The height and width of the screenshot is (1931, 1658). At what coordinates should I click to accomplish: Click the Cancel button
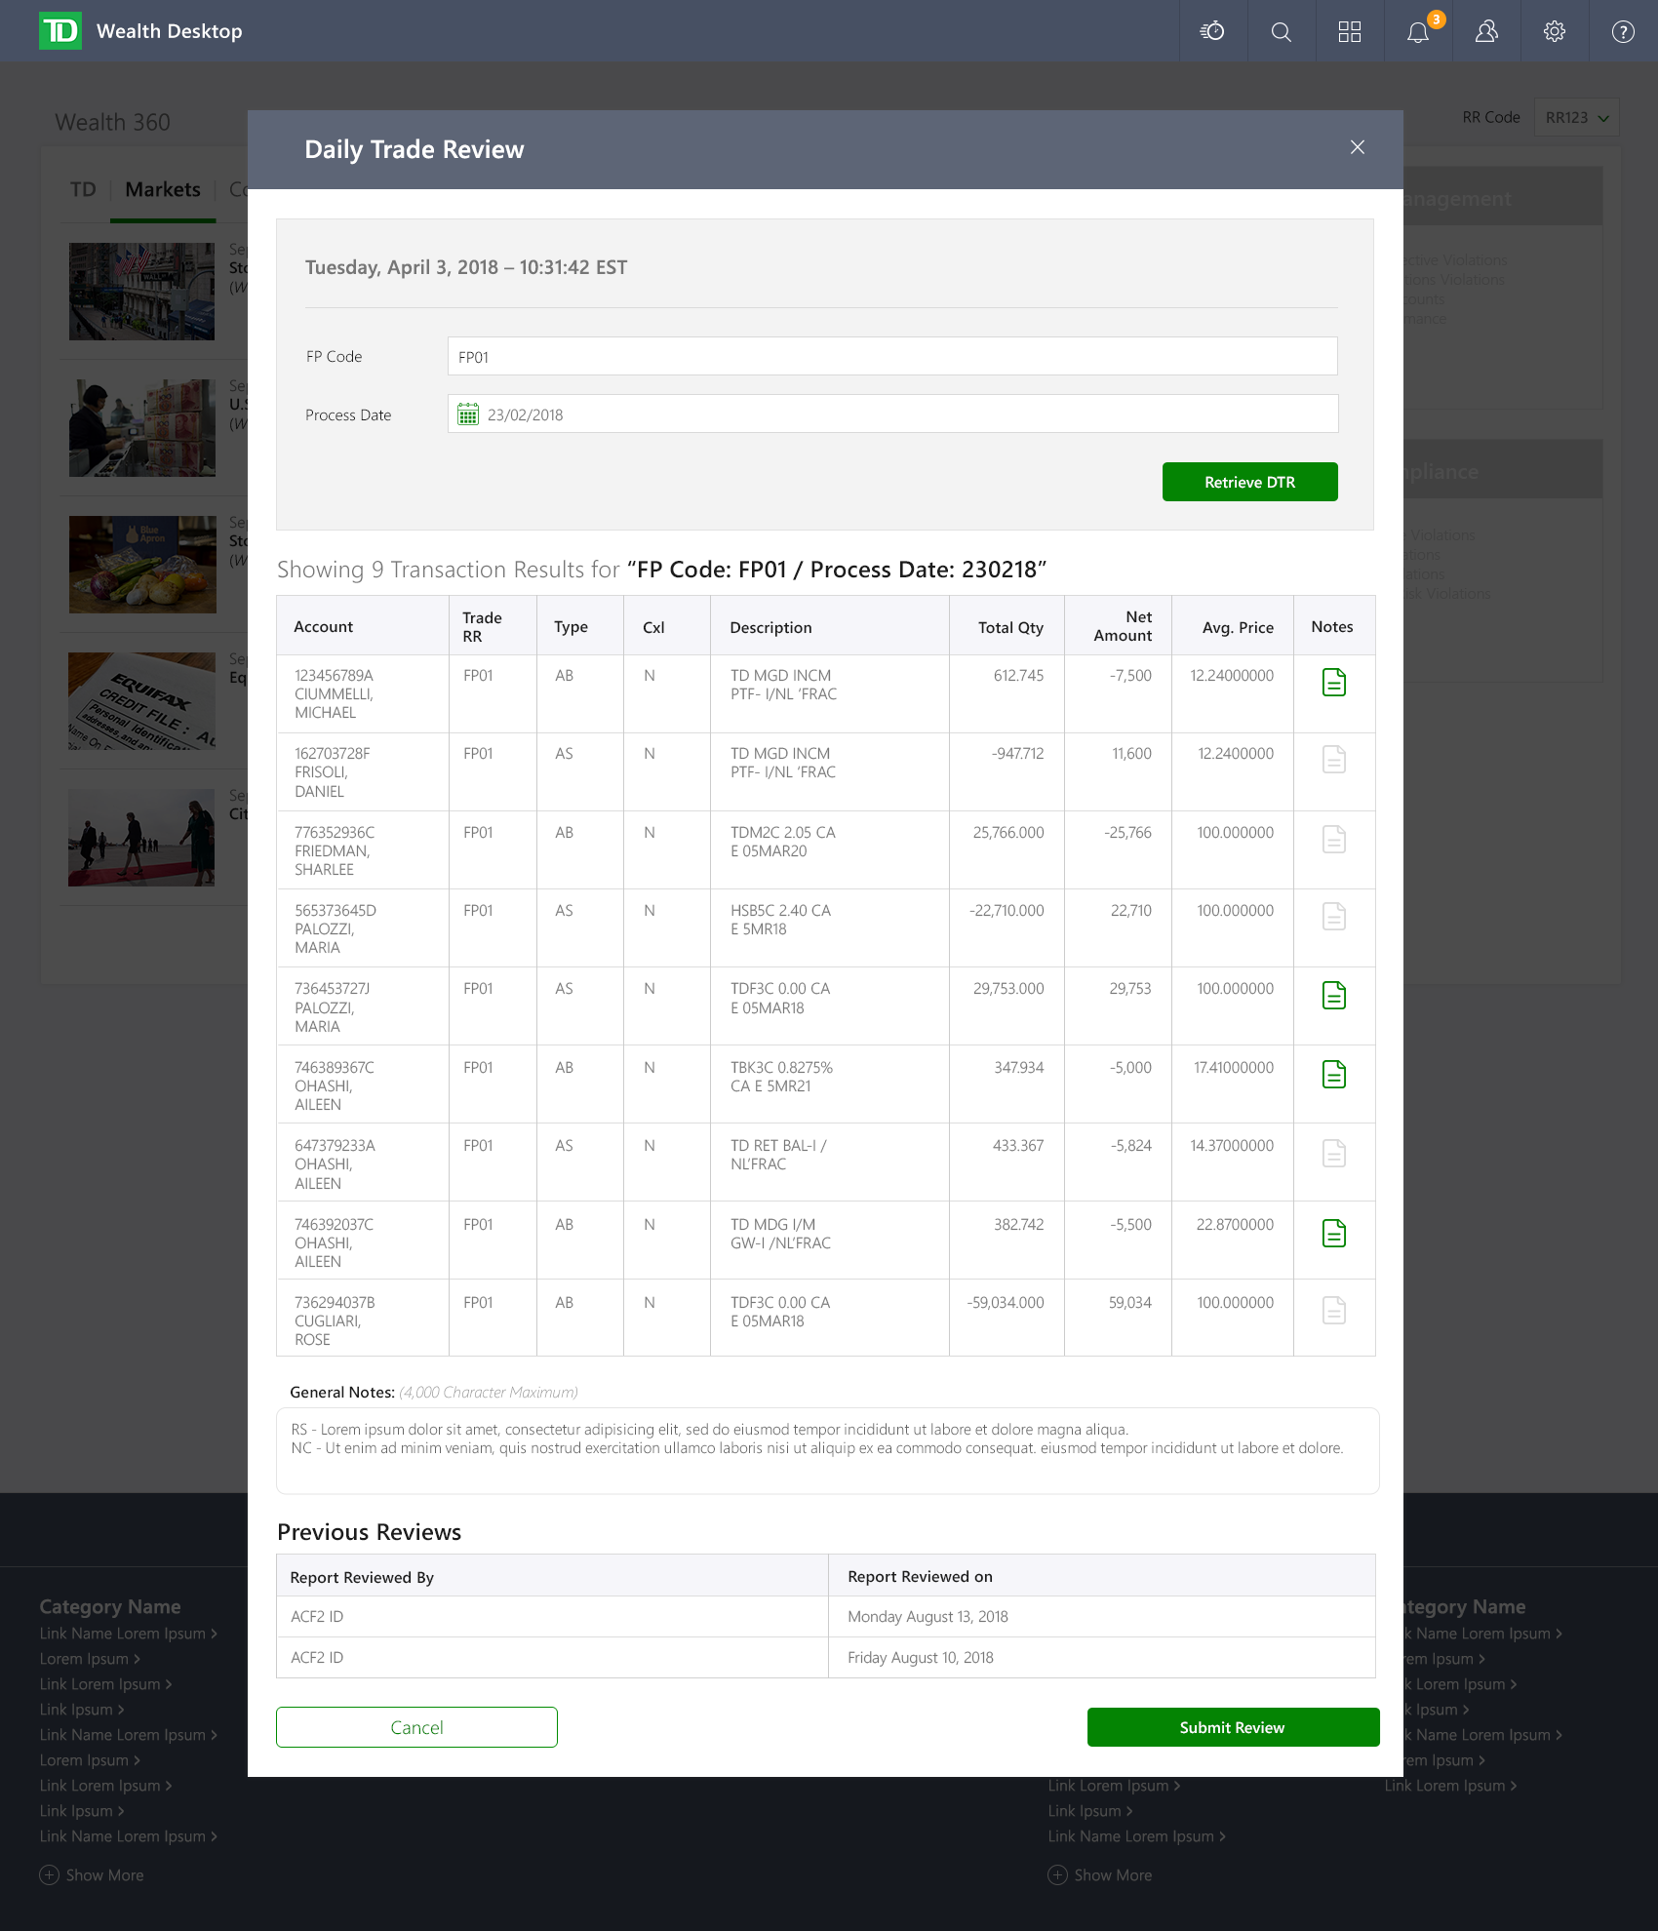(416, 1727)
